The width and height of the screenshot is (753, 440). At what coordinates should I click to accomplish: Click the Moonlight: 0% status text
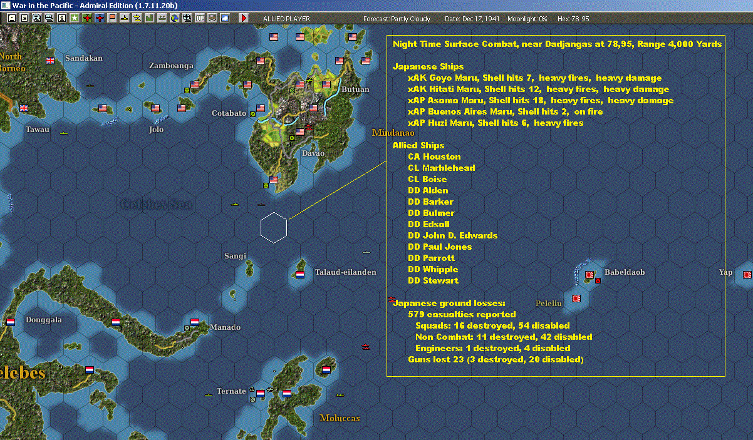click(x=527, y=19)
